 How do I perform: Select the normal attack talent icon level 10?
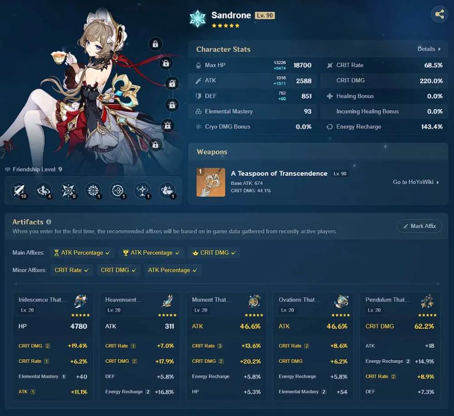(x=19, y=191)
